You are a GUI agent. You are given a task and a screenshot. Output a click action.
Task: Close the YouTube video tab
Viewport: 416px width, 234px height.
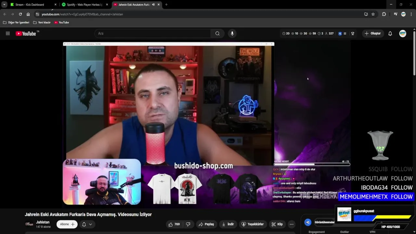click(159, 5)
